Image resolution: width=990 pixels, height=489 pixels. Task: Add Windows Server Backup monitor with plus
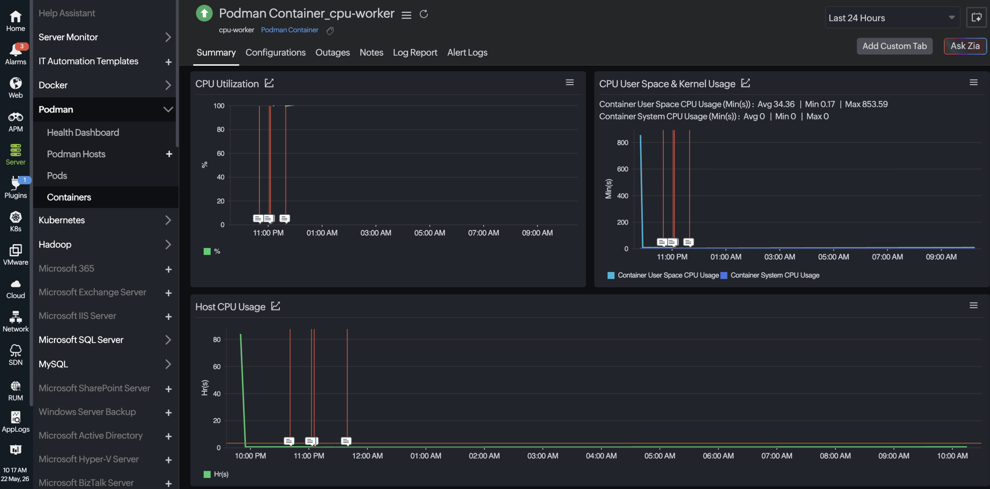pyautogui.click(x=168, y=413)
